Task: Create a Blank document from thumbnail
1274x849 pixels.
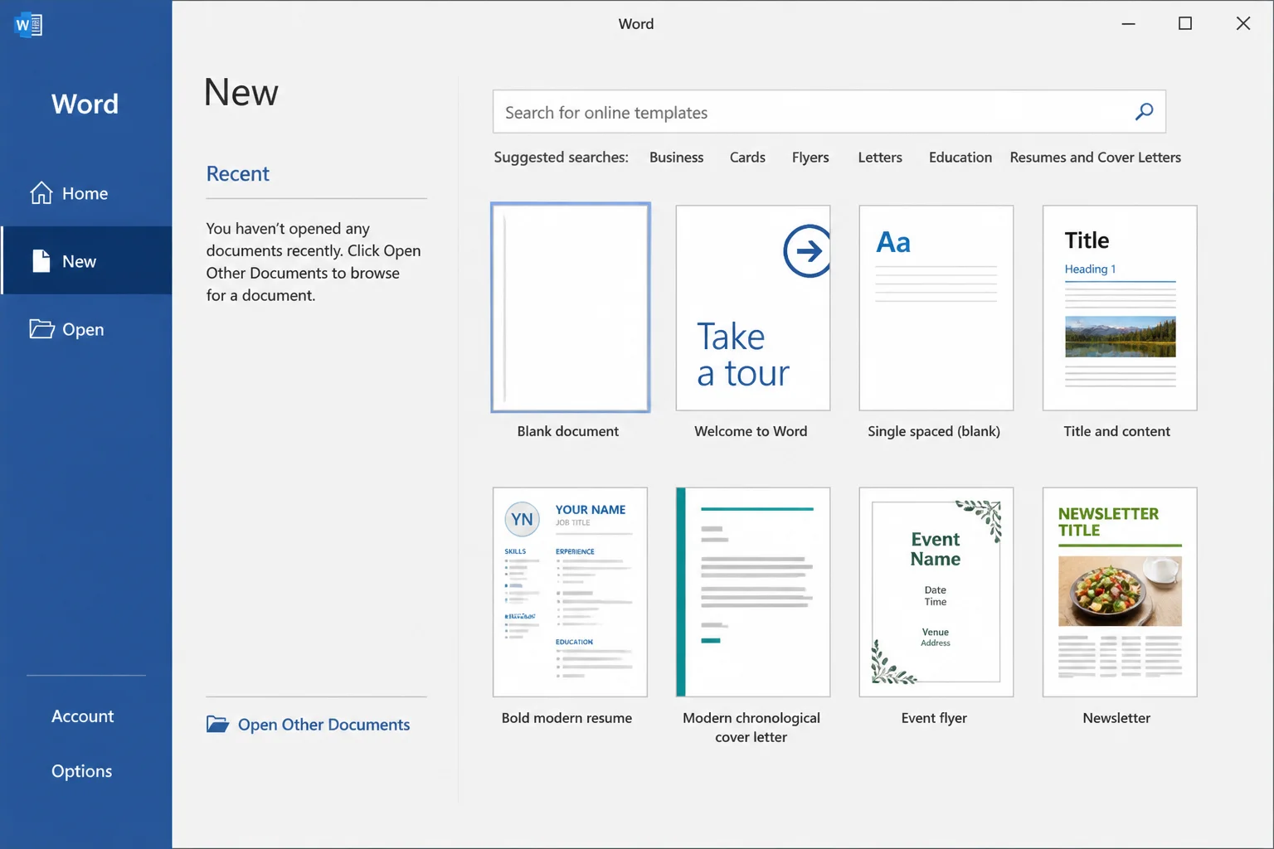Action: pos(570,308)
